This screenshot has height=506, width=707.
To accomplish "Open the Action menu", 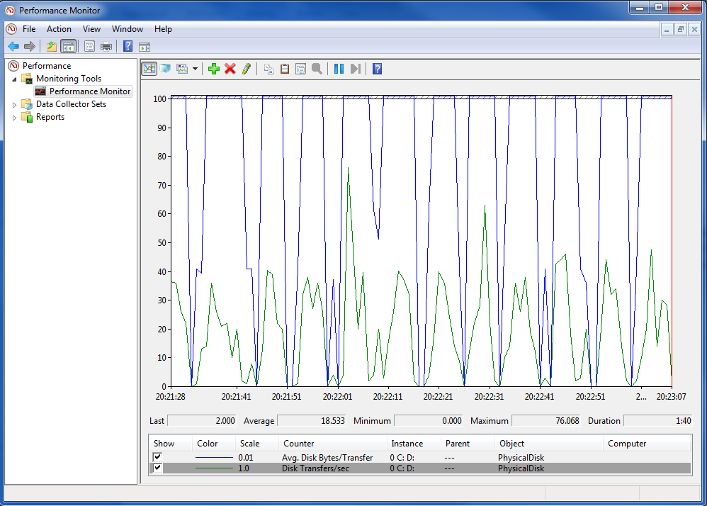I will (59, 29).
